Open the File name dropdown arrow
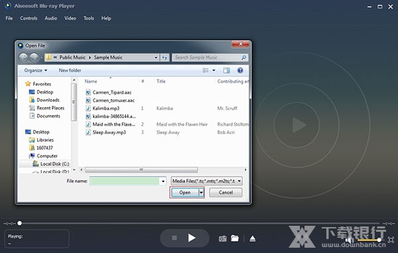This screenshot has width=398, height=253. pyautogui.click(x=163, y=181)
